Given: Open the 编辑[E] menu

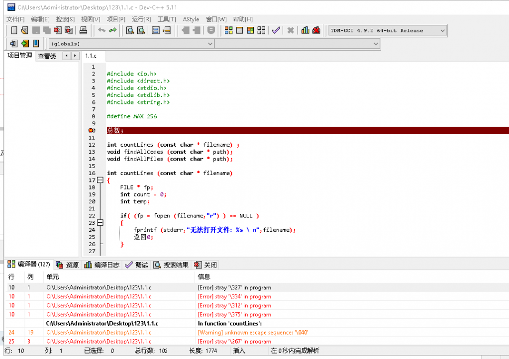Looking at the screenshot, I should 40,19.
